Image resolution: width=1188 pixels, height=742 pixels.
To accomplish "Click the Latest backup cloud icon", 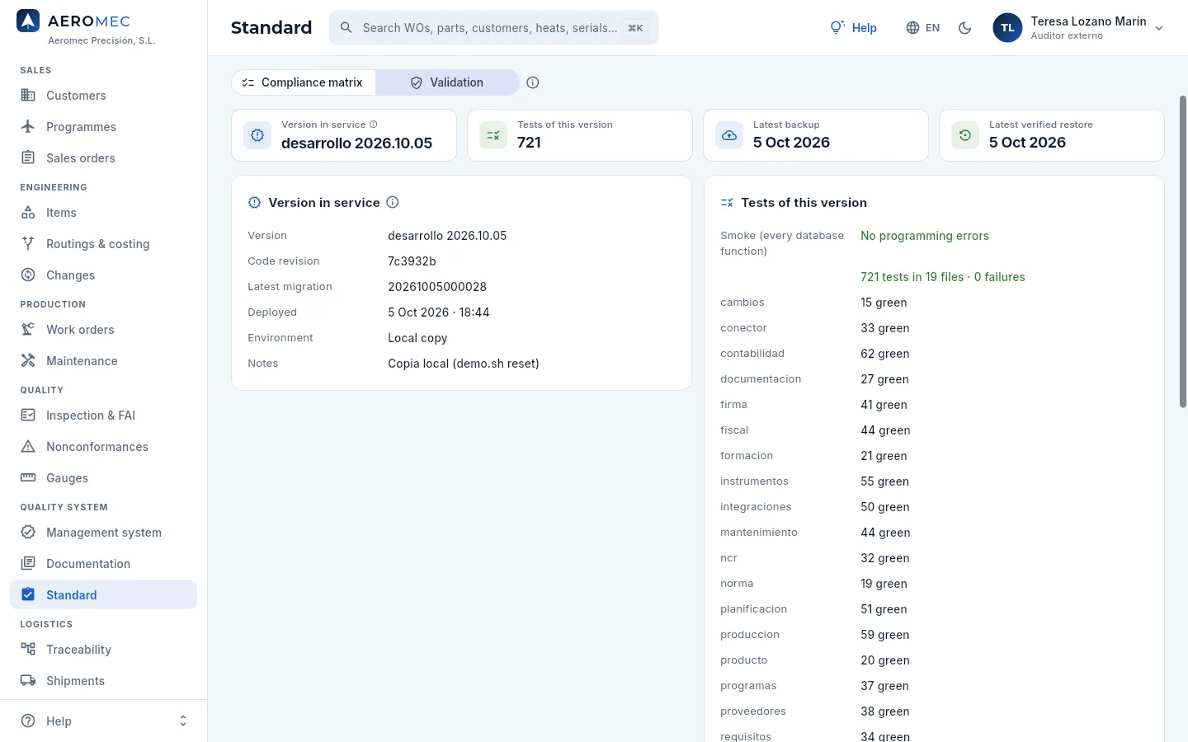I will [729, 135].
